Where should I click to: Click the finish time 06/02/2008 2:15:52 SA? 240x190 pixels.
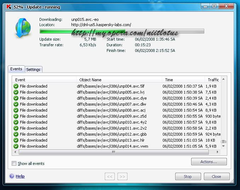click(155, 51)
